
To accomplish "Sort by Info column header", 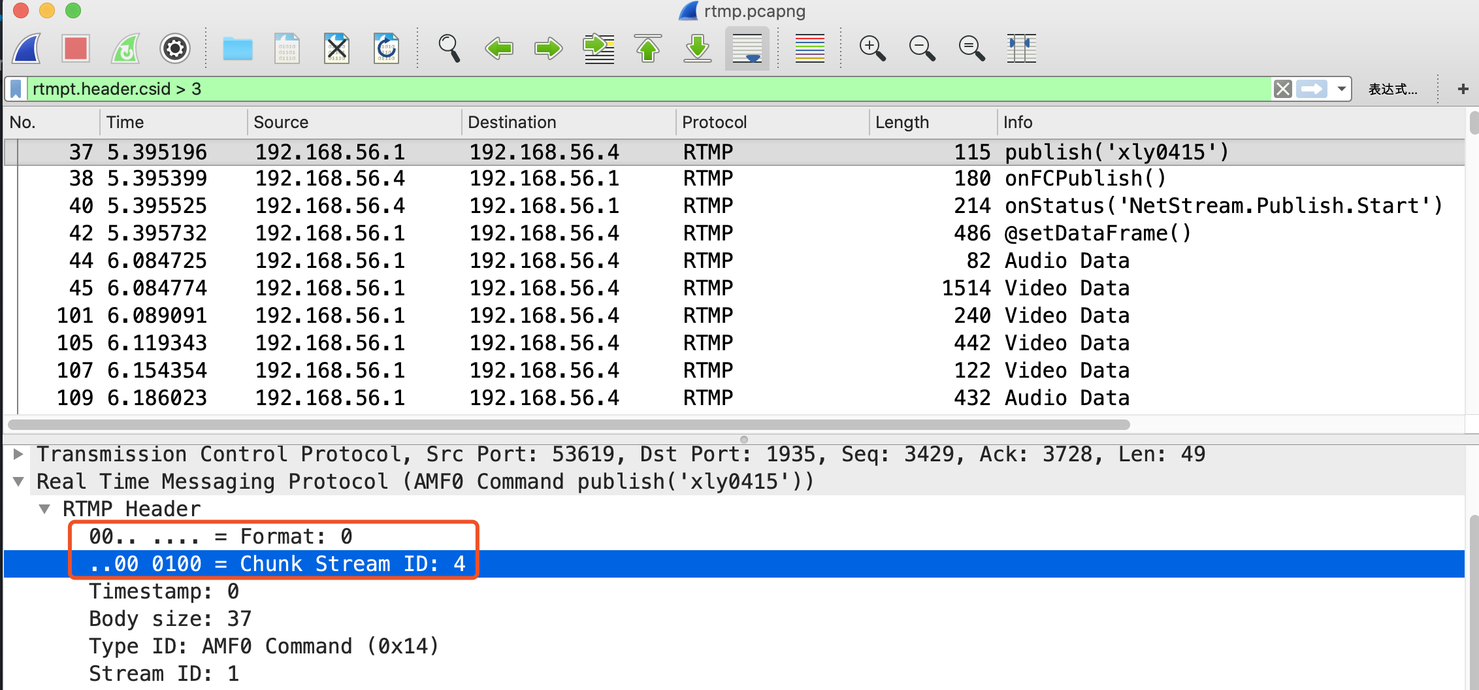I will pyautogui.click(x=1231, y=122).
